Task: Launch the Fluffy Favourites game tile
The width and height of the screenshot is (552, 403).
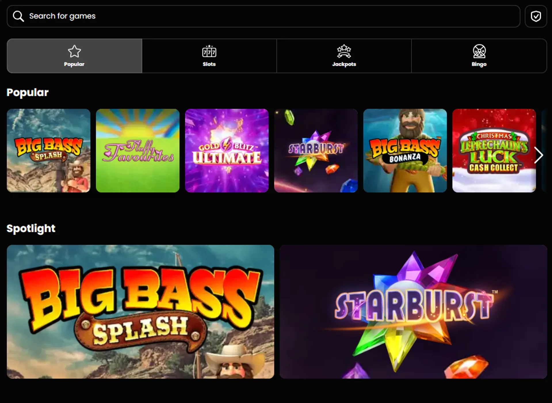Action: pyautogui.click(x=137, y=151)
